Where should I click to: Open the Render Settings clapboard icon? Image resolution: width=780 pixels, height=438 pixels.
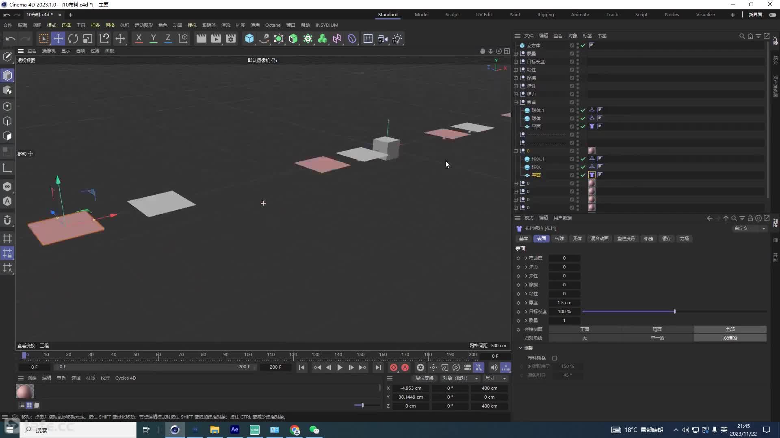(x=231, y=39)
